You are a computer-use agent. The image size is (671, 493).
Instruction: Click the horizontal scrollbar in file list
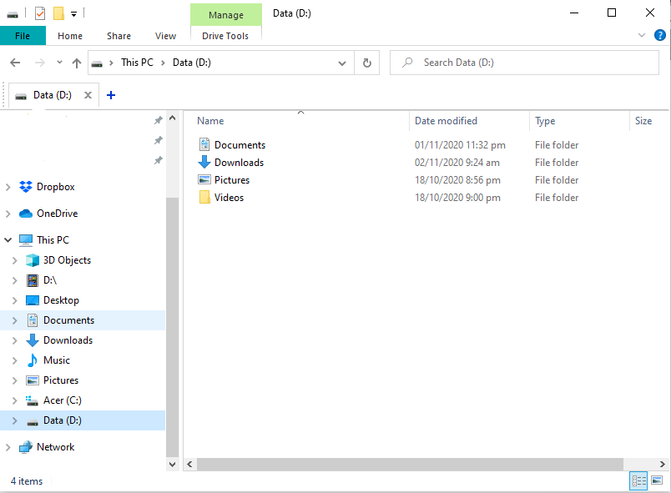click(x=409, y=464)
